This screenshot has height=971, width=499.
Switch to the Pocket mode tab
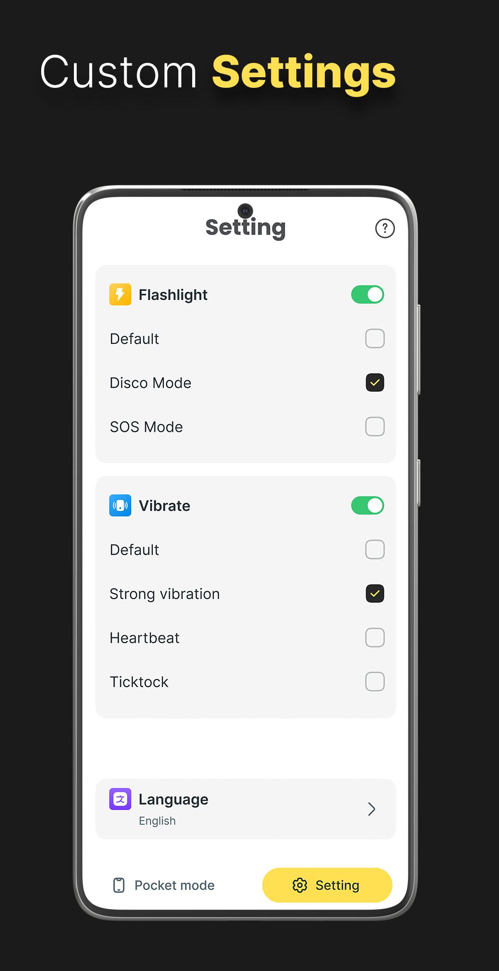tap(164, 885)
